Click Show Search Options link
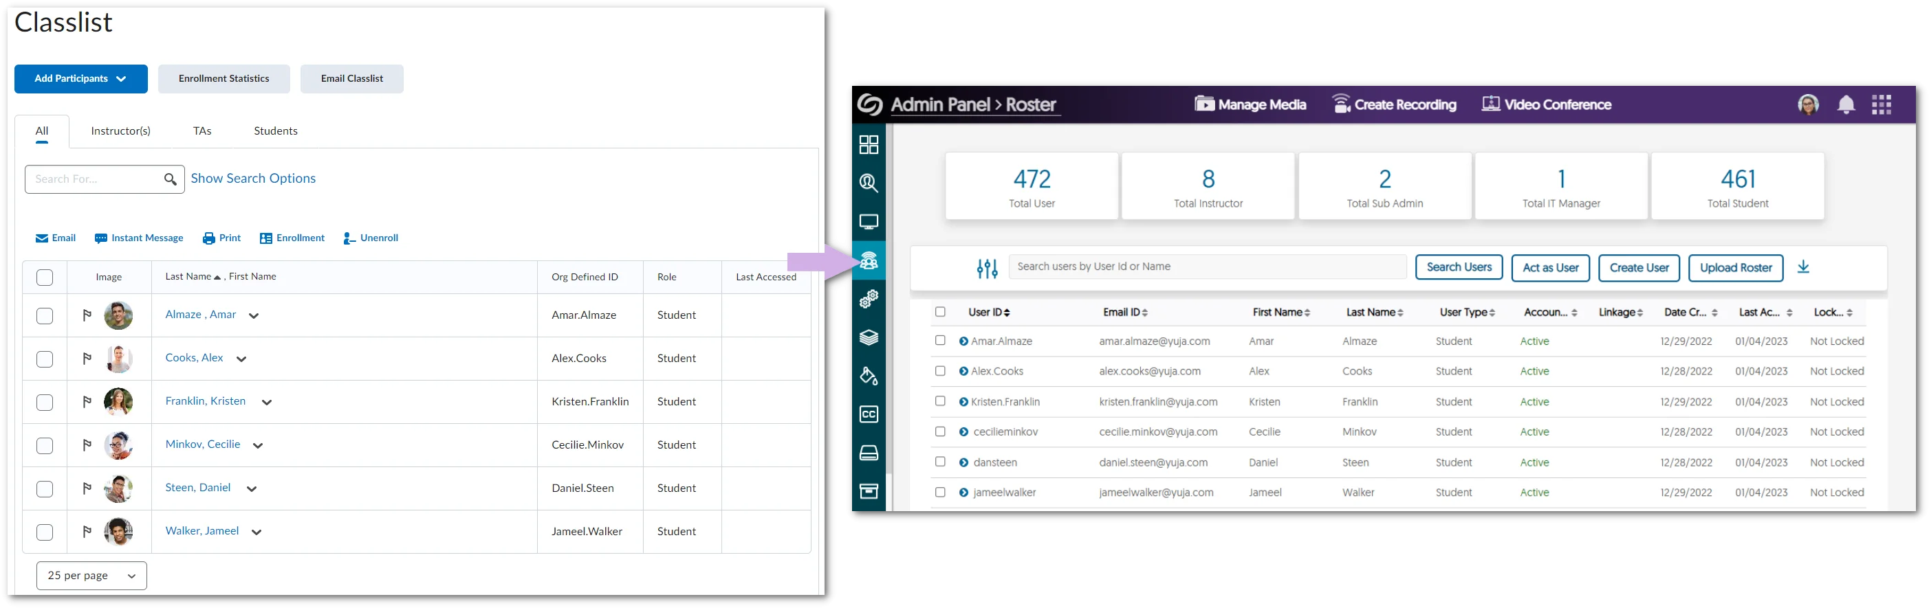 253,179
